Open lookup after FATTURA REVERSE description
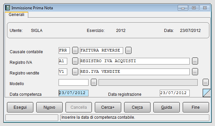The height and width of the screenshot is (126, 215). (128, 51)
